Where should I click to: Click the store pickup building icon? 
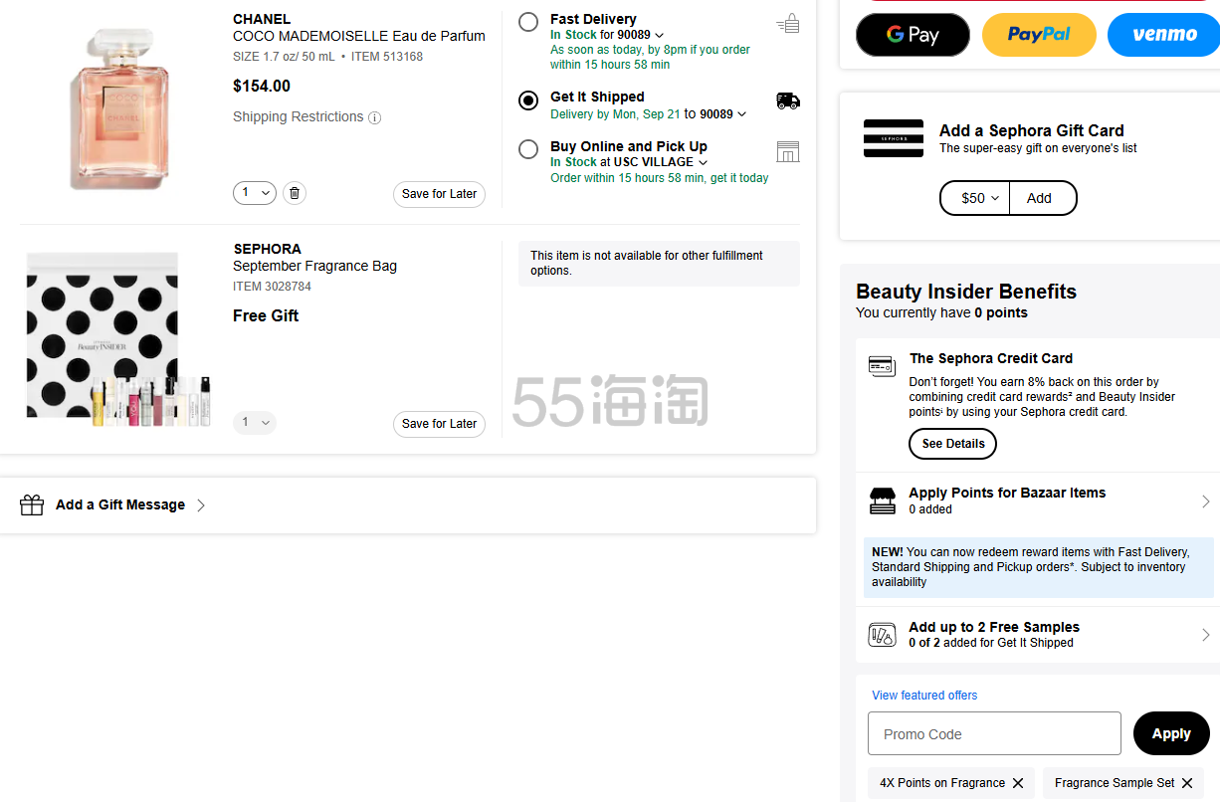tap(788, 151)
